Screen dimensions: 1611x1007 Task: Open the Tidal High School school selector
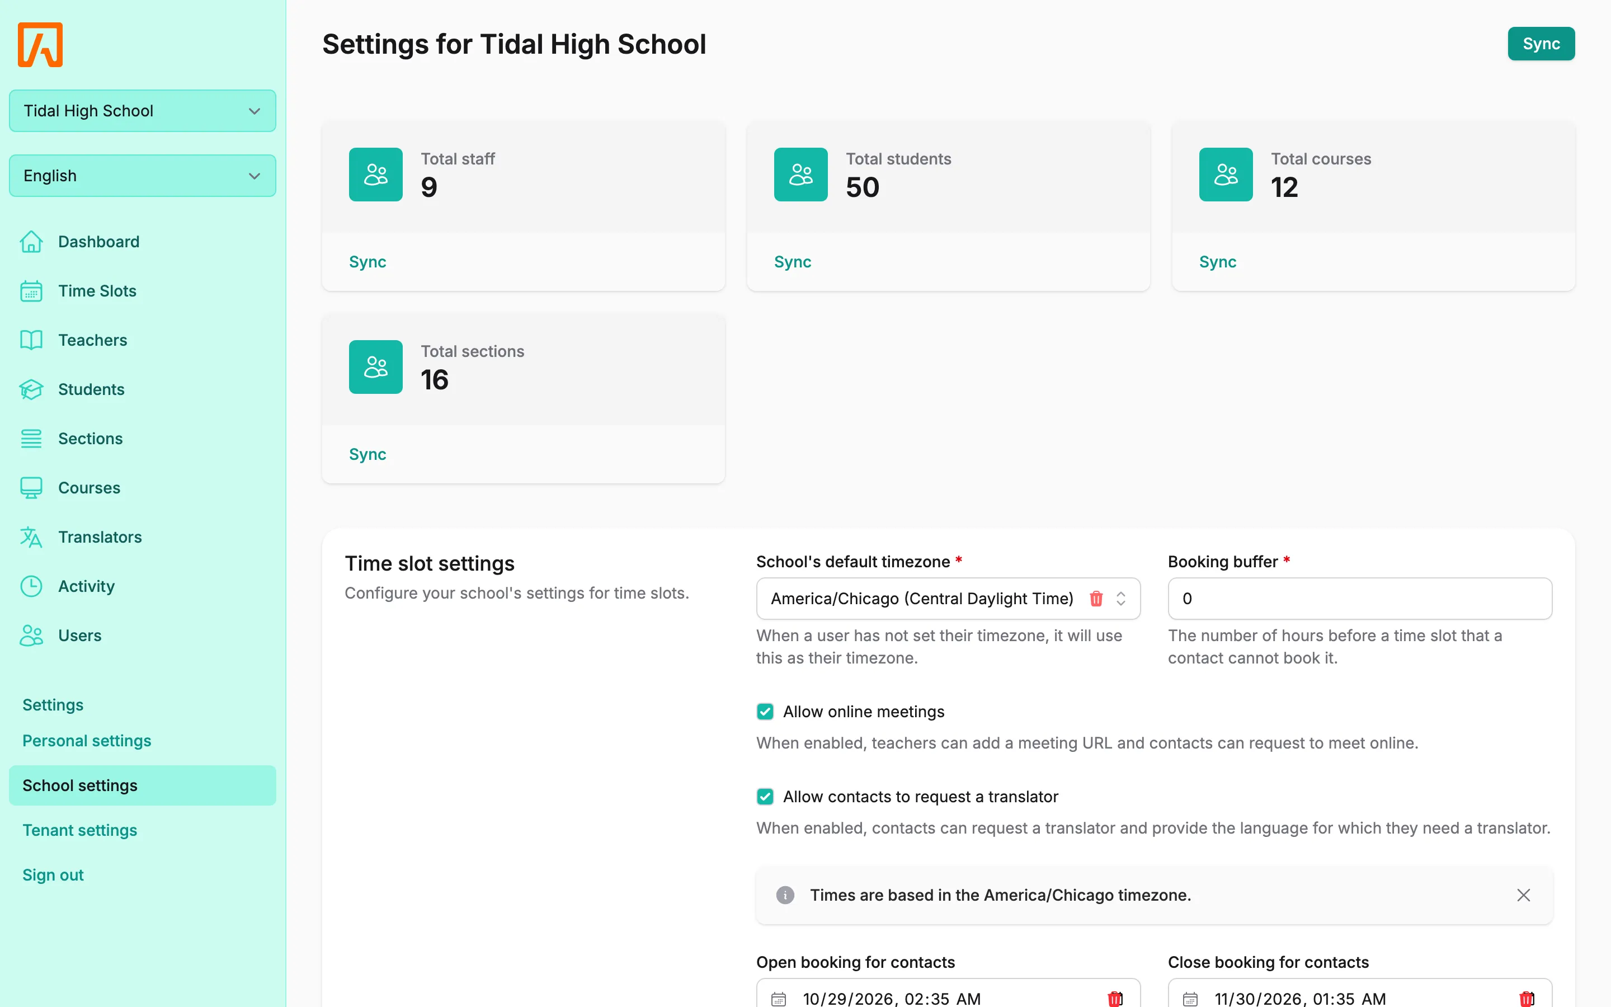(x=143, y=111)
